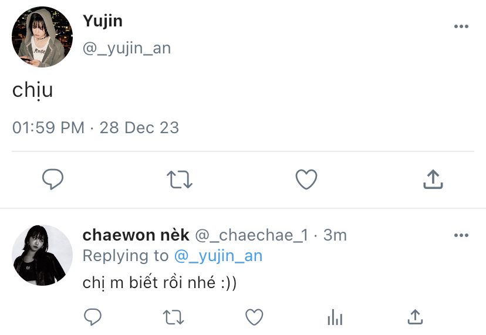Open chaewon nèk's profile picture
This screenshot has height=335, width=486.
pos(42,255)
